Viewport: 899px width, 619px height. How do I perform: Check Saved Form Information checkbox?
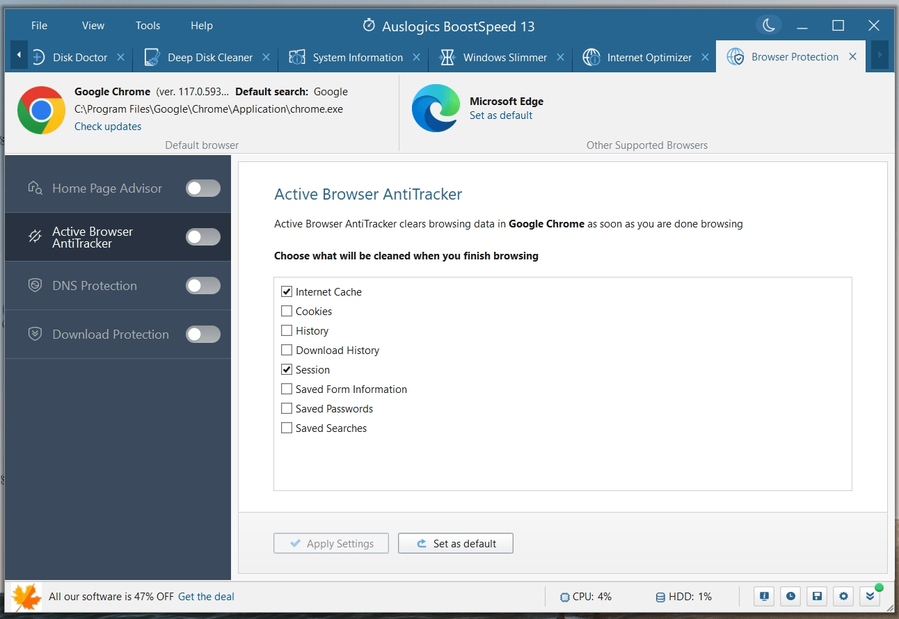pyautogui.click(x=287, y=389)
